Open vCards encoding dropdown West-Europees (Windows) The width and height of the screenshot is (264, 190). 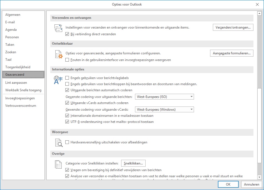(165, 110)
